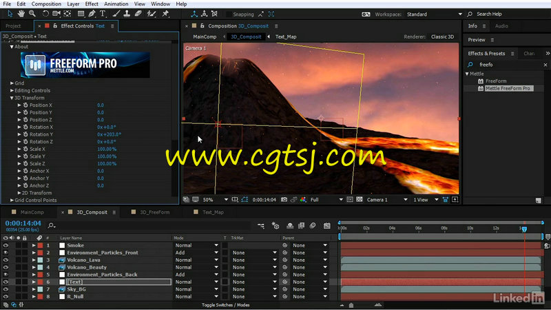Toggle the Position X stopwatch
The image size is (551, 310).
tap(25, 105)
